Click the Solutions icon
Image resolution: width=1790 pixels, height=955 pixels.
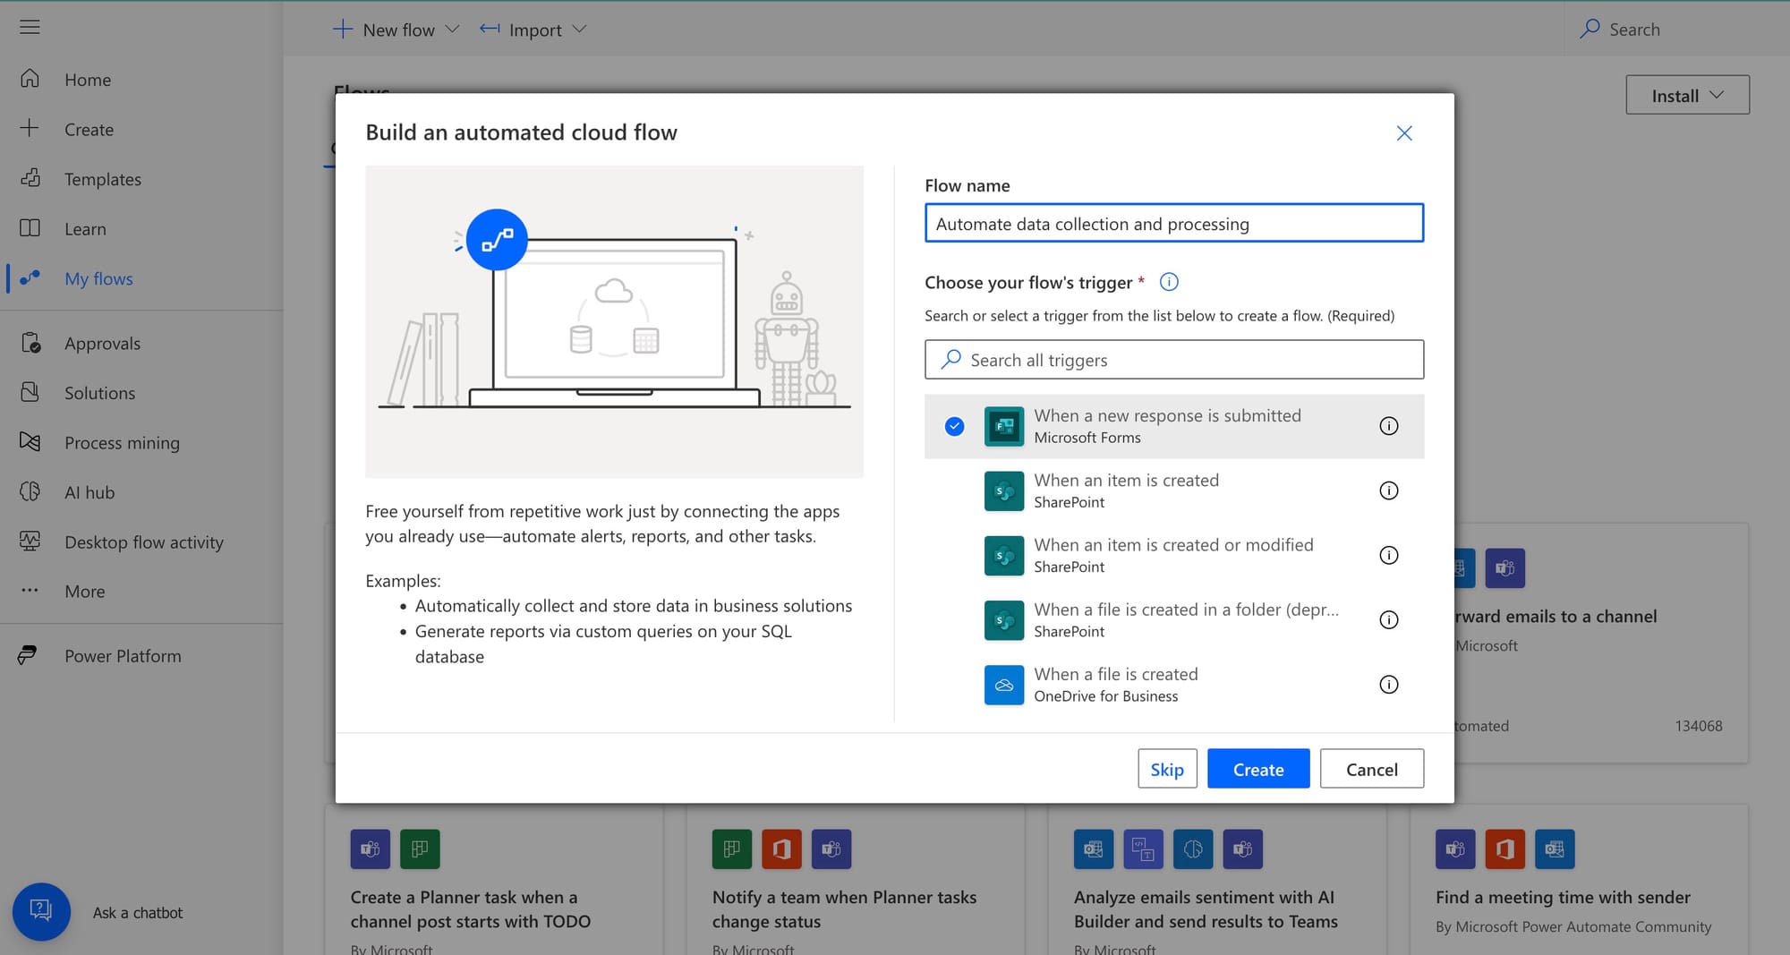pos(30,392)
